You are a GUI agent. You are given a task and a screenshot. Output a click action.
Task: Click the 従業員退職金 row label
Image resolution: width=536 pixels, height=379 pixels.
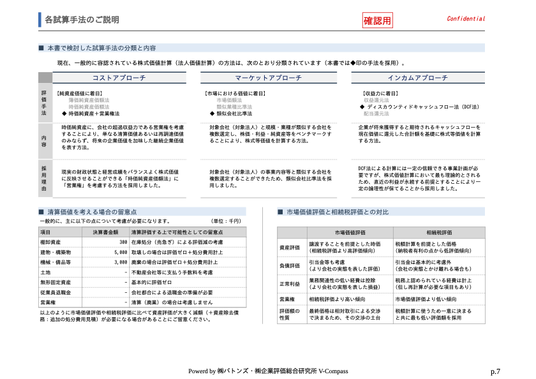click(x=56, y=292)
